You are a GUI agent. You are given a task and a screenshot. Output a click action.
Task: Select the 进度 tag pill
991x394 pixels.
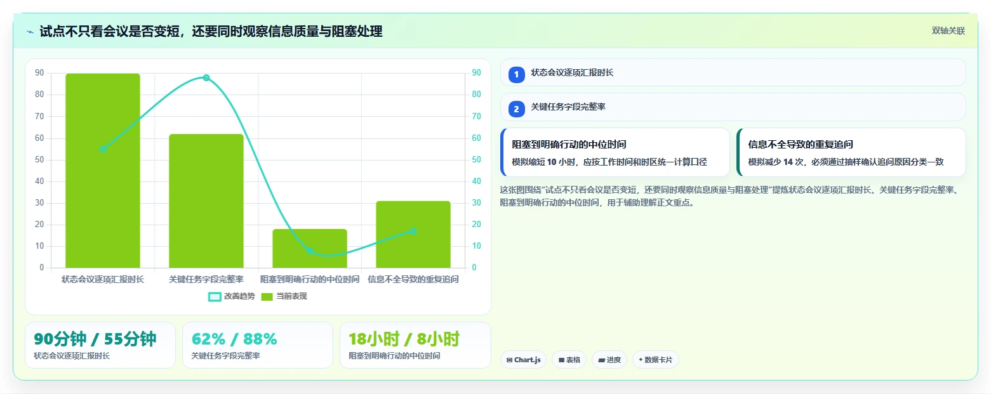click(x=609, y=360)
